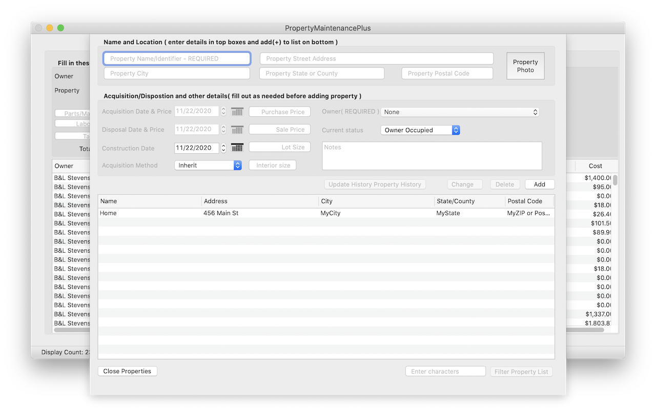656x410 pixels.
Task: Sort list by the City column header
Action: 376,201
